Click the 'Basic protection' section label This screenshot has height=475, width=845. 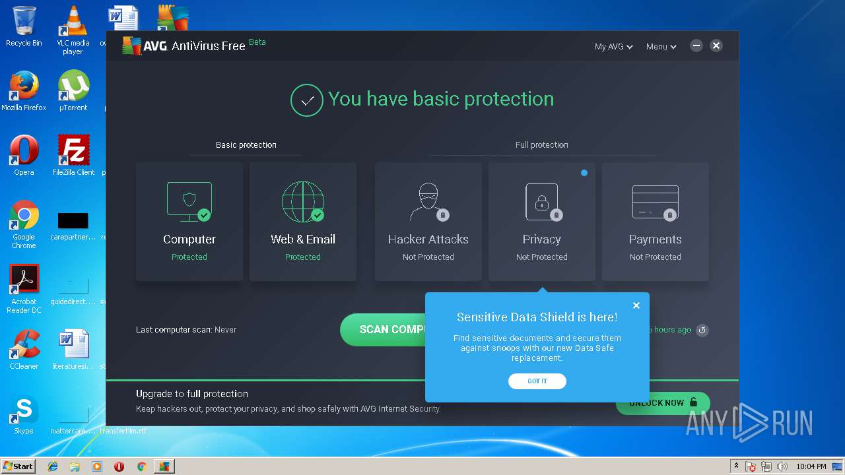pyautogui.click(x=246, y=145)
